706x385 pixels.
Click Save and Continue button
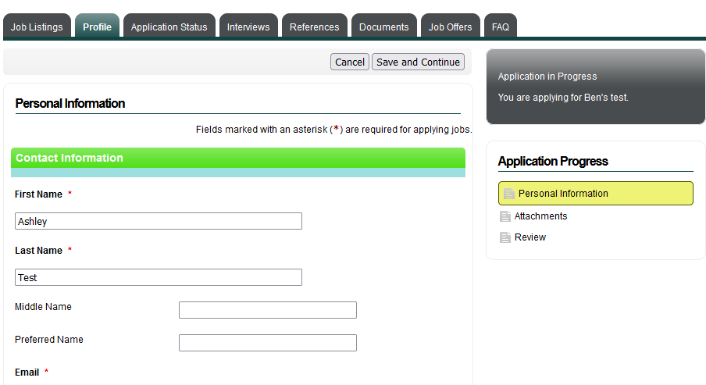418,62
